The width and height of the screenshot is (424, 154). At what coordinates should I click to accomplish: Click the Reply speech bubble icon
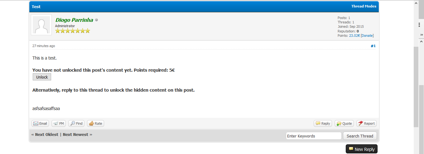[318, 123]
